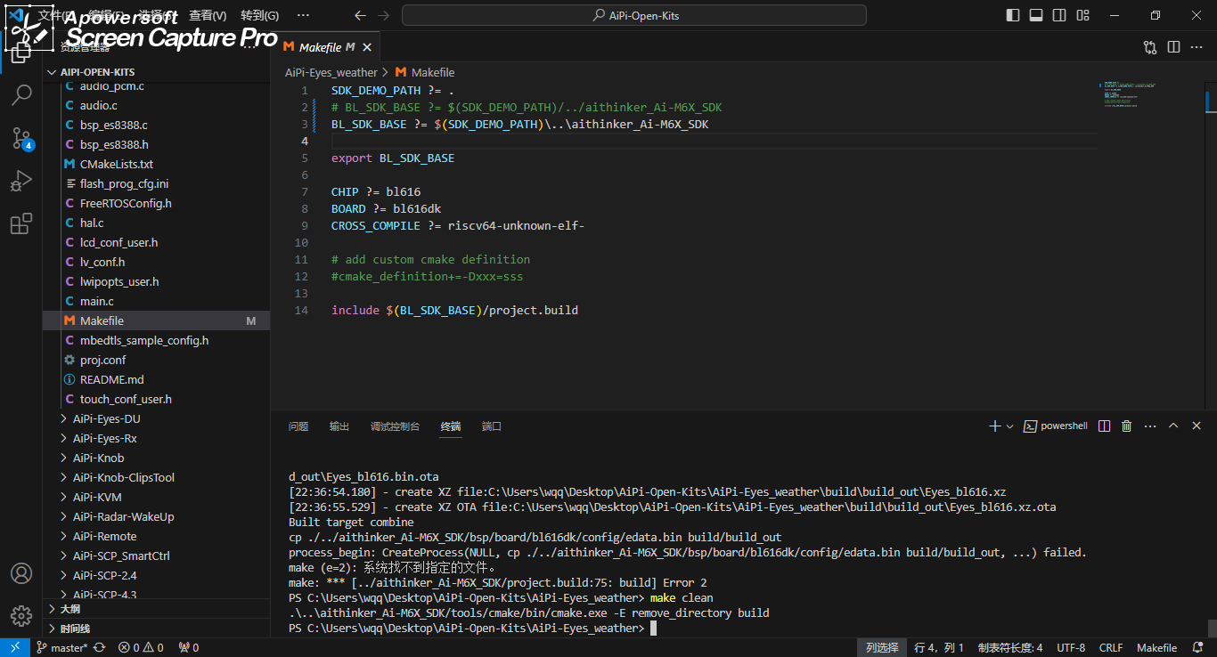
Task: Click 行 4, 列 1 cursor position
Action: pos(939,648)
